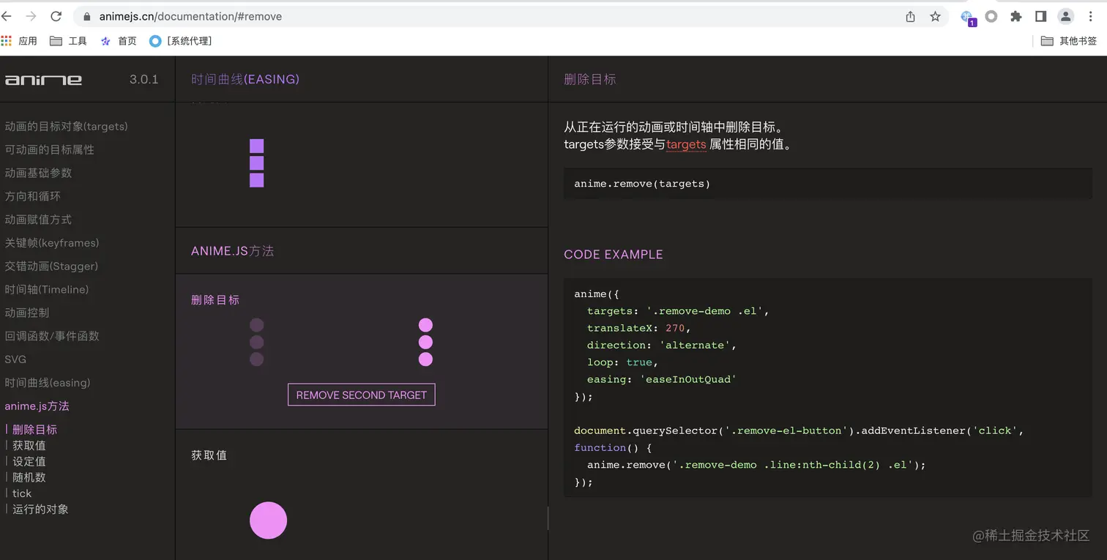
Task: Click the 3.0.1 version number
Action: coord(144,80)
